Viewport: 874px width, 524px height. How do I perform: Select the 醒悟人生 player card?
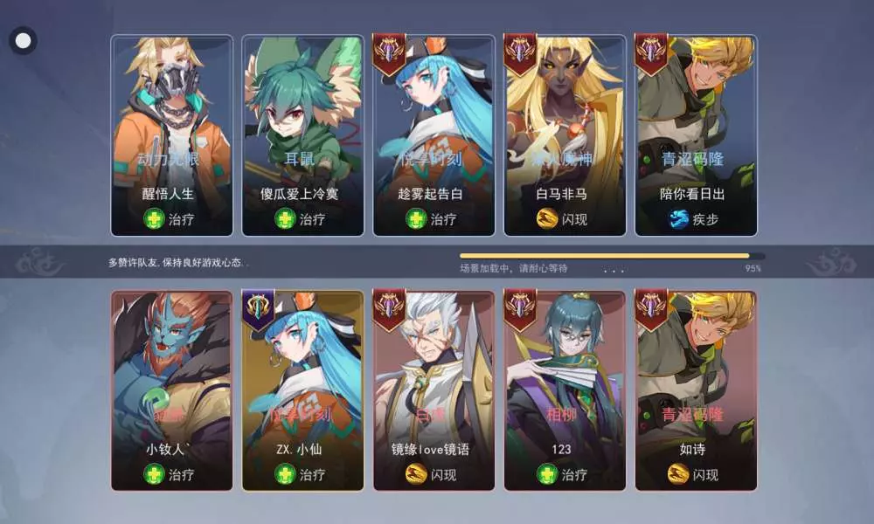click(x=171, y=135)
